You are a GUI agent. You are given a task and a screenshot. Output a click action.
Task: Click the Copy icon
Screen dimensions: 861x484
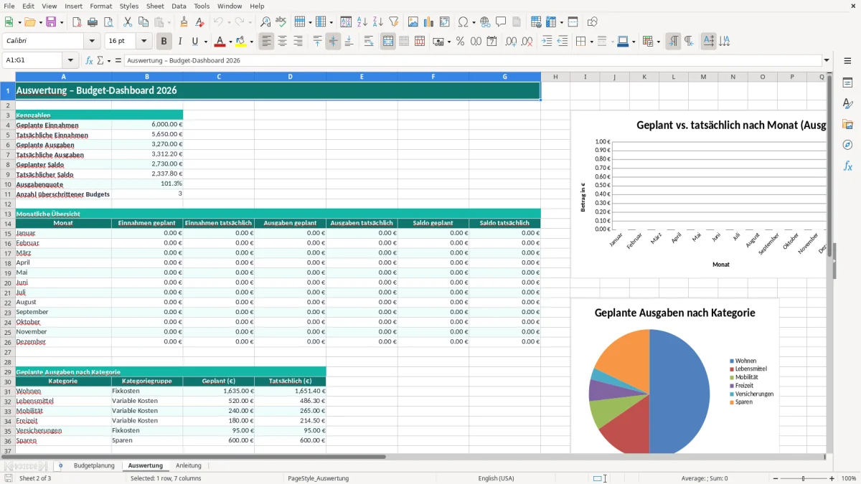pos(143,22)
